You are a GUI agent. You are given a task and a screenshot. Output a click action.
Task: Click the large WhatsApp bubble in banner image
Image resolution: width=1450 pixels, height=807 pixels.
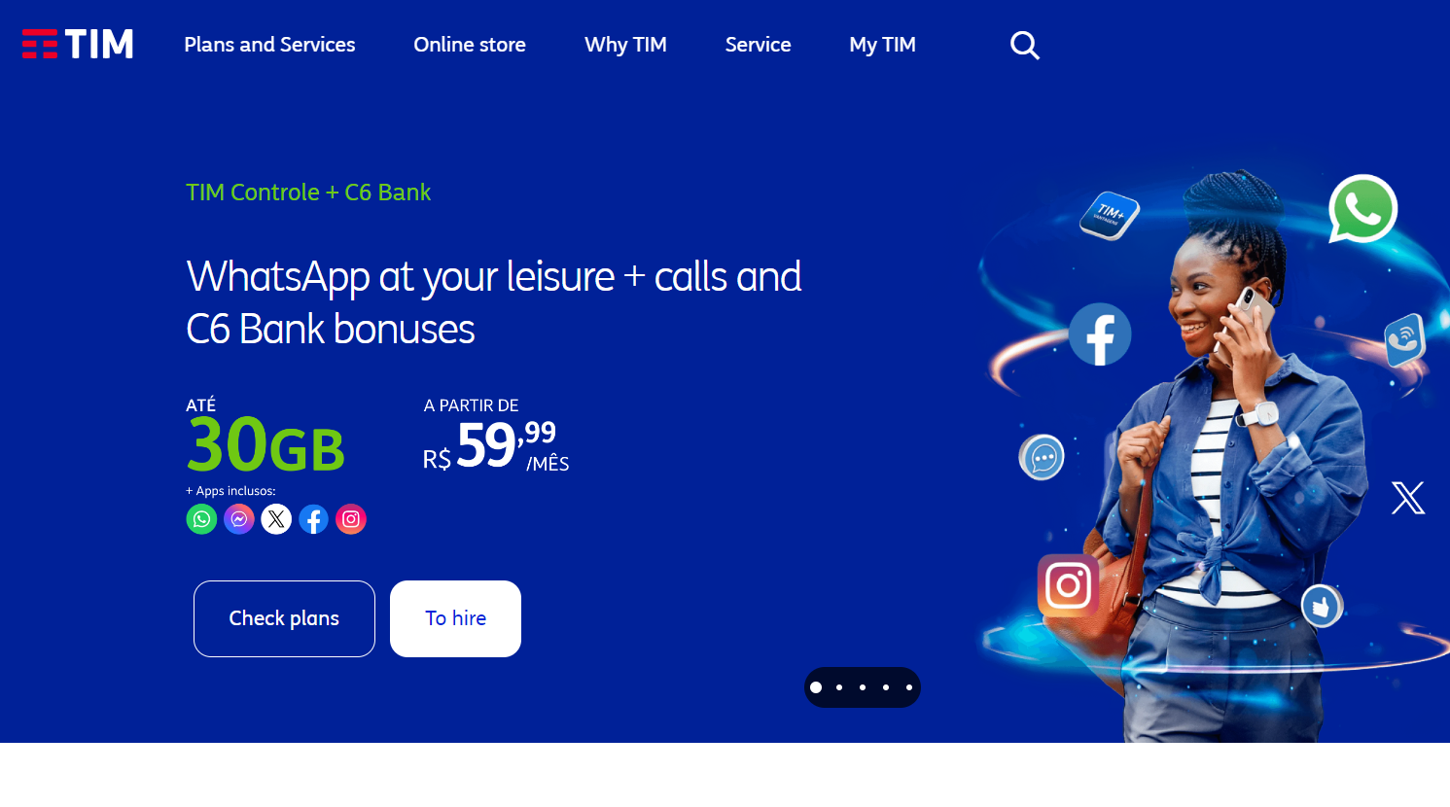click(1363, 208)
